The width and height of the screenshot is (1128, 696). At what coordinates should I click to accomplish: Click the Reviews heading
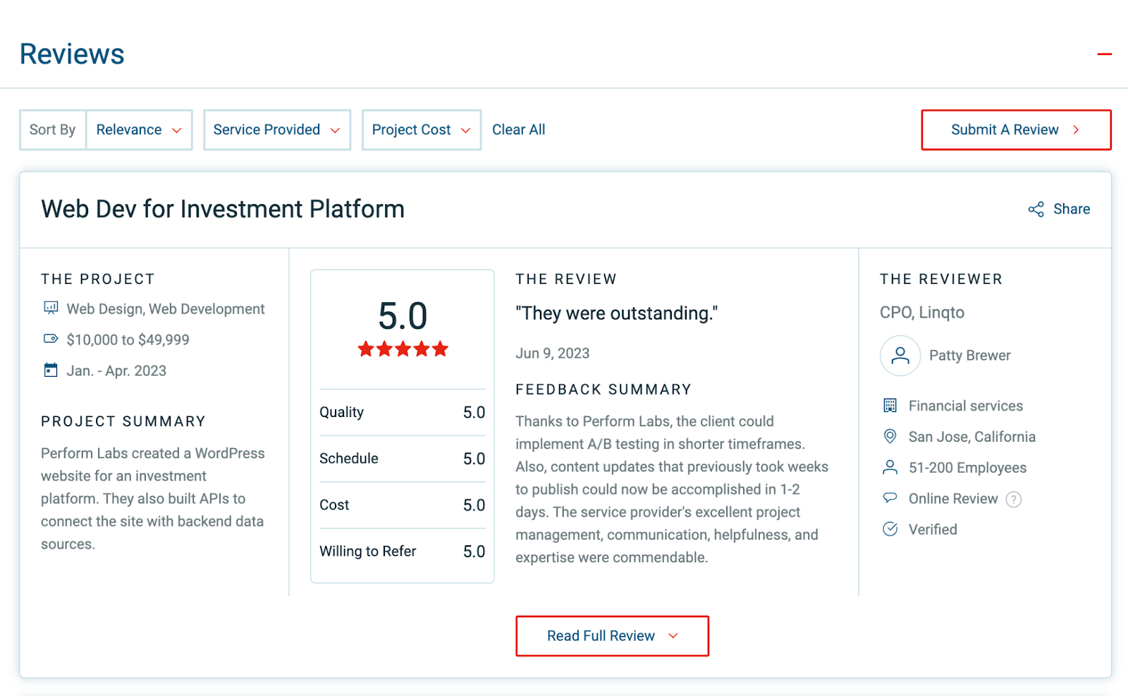coord(72,54)
